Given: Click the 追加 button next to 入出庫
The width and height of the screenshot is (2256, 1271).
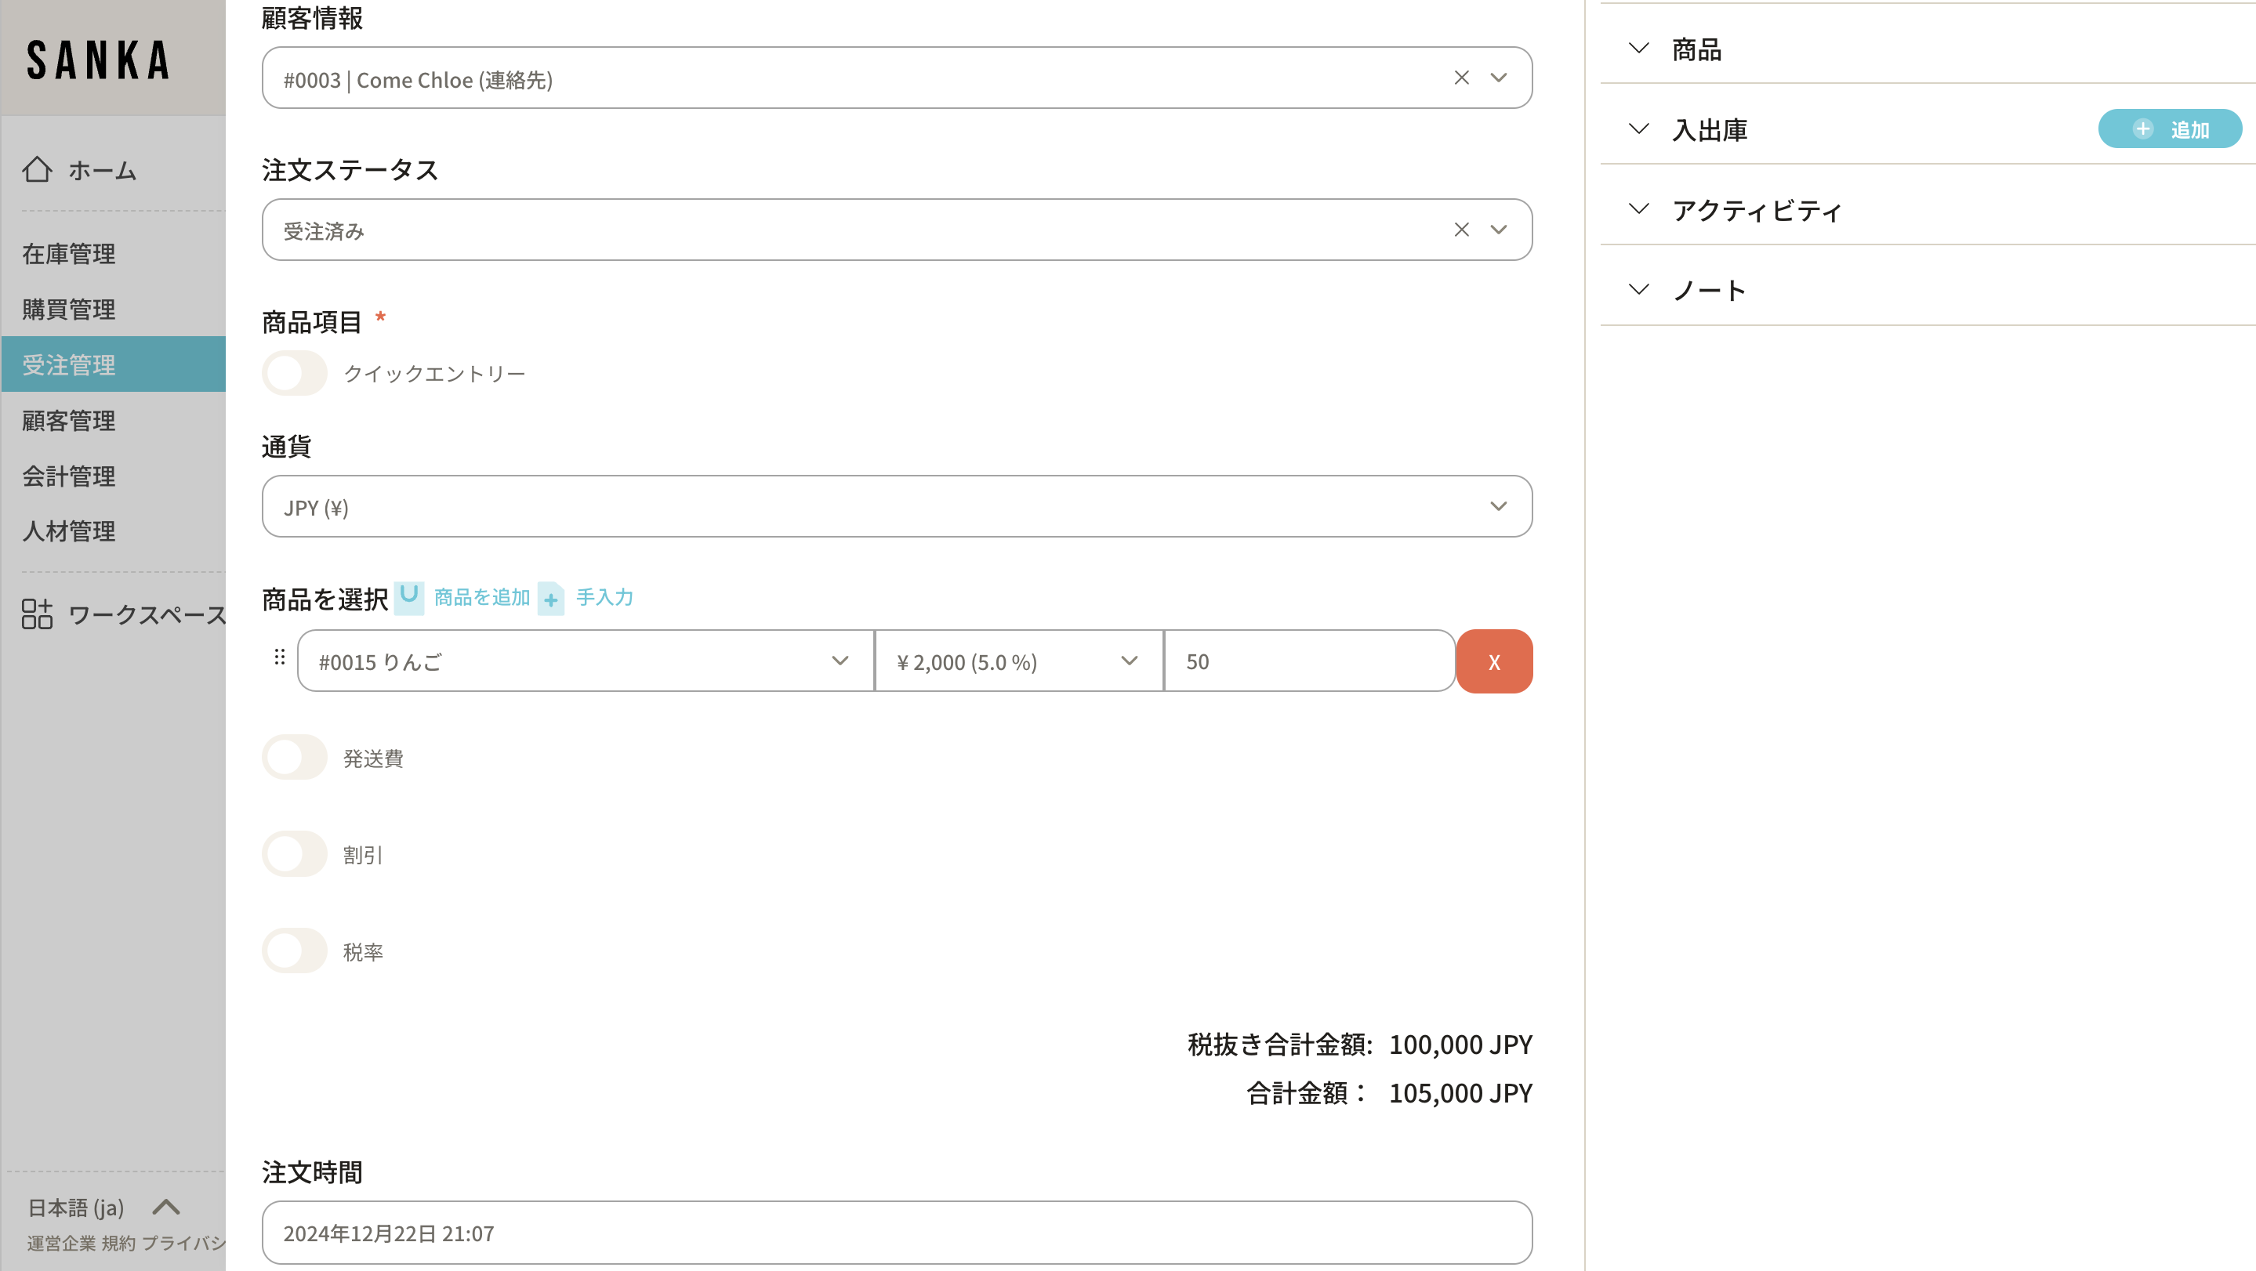Looking at the screenshot, I should [x=2169, y=129].
